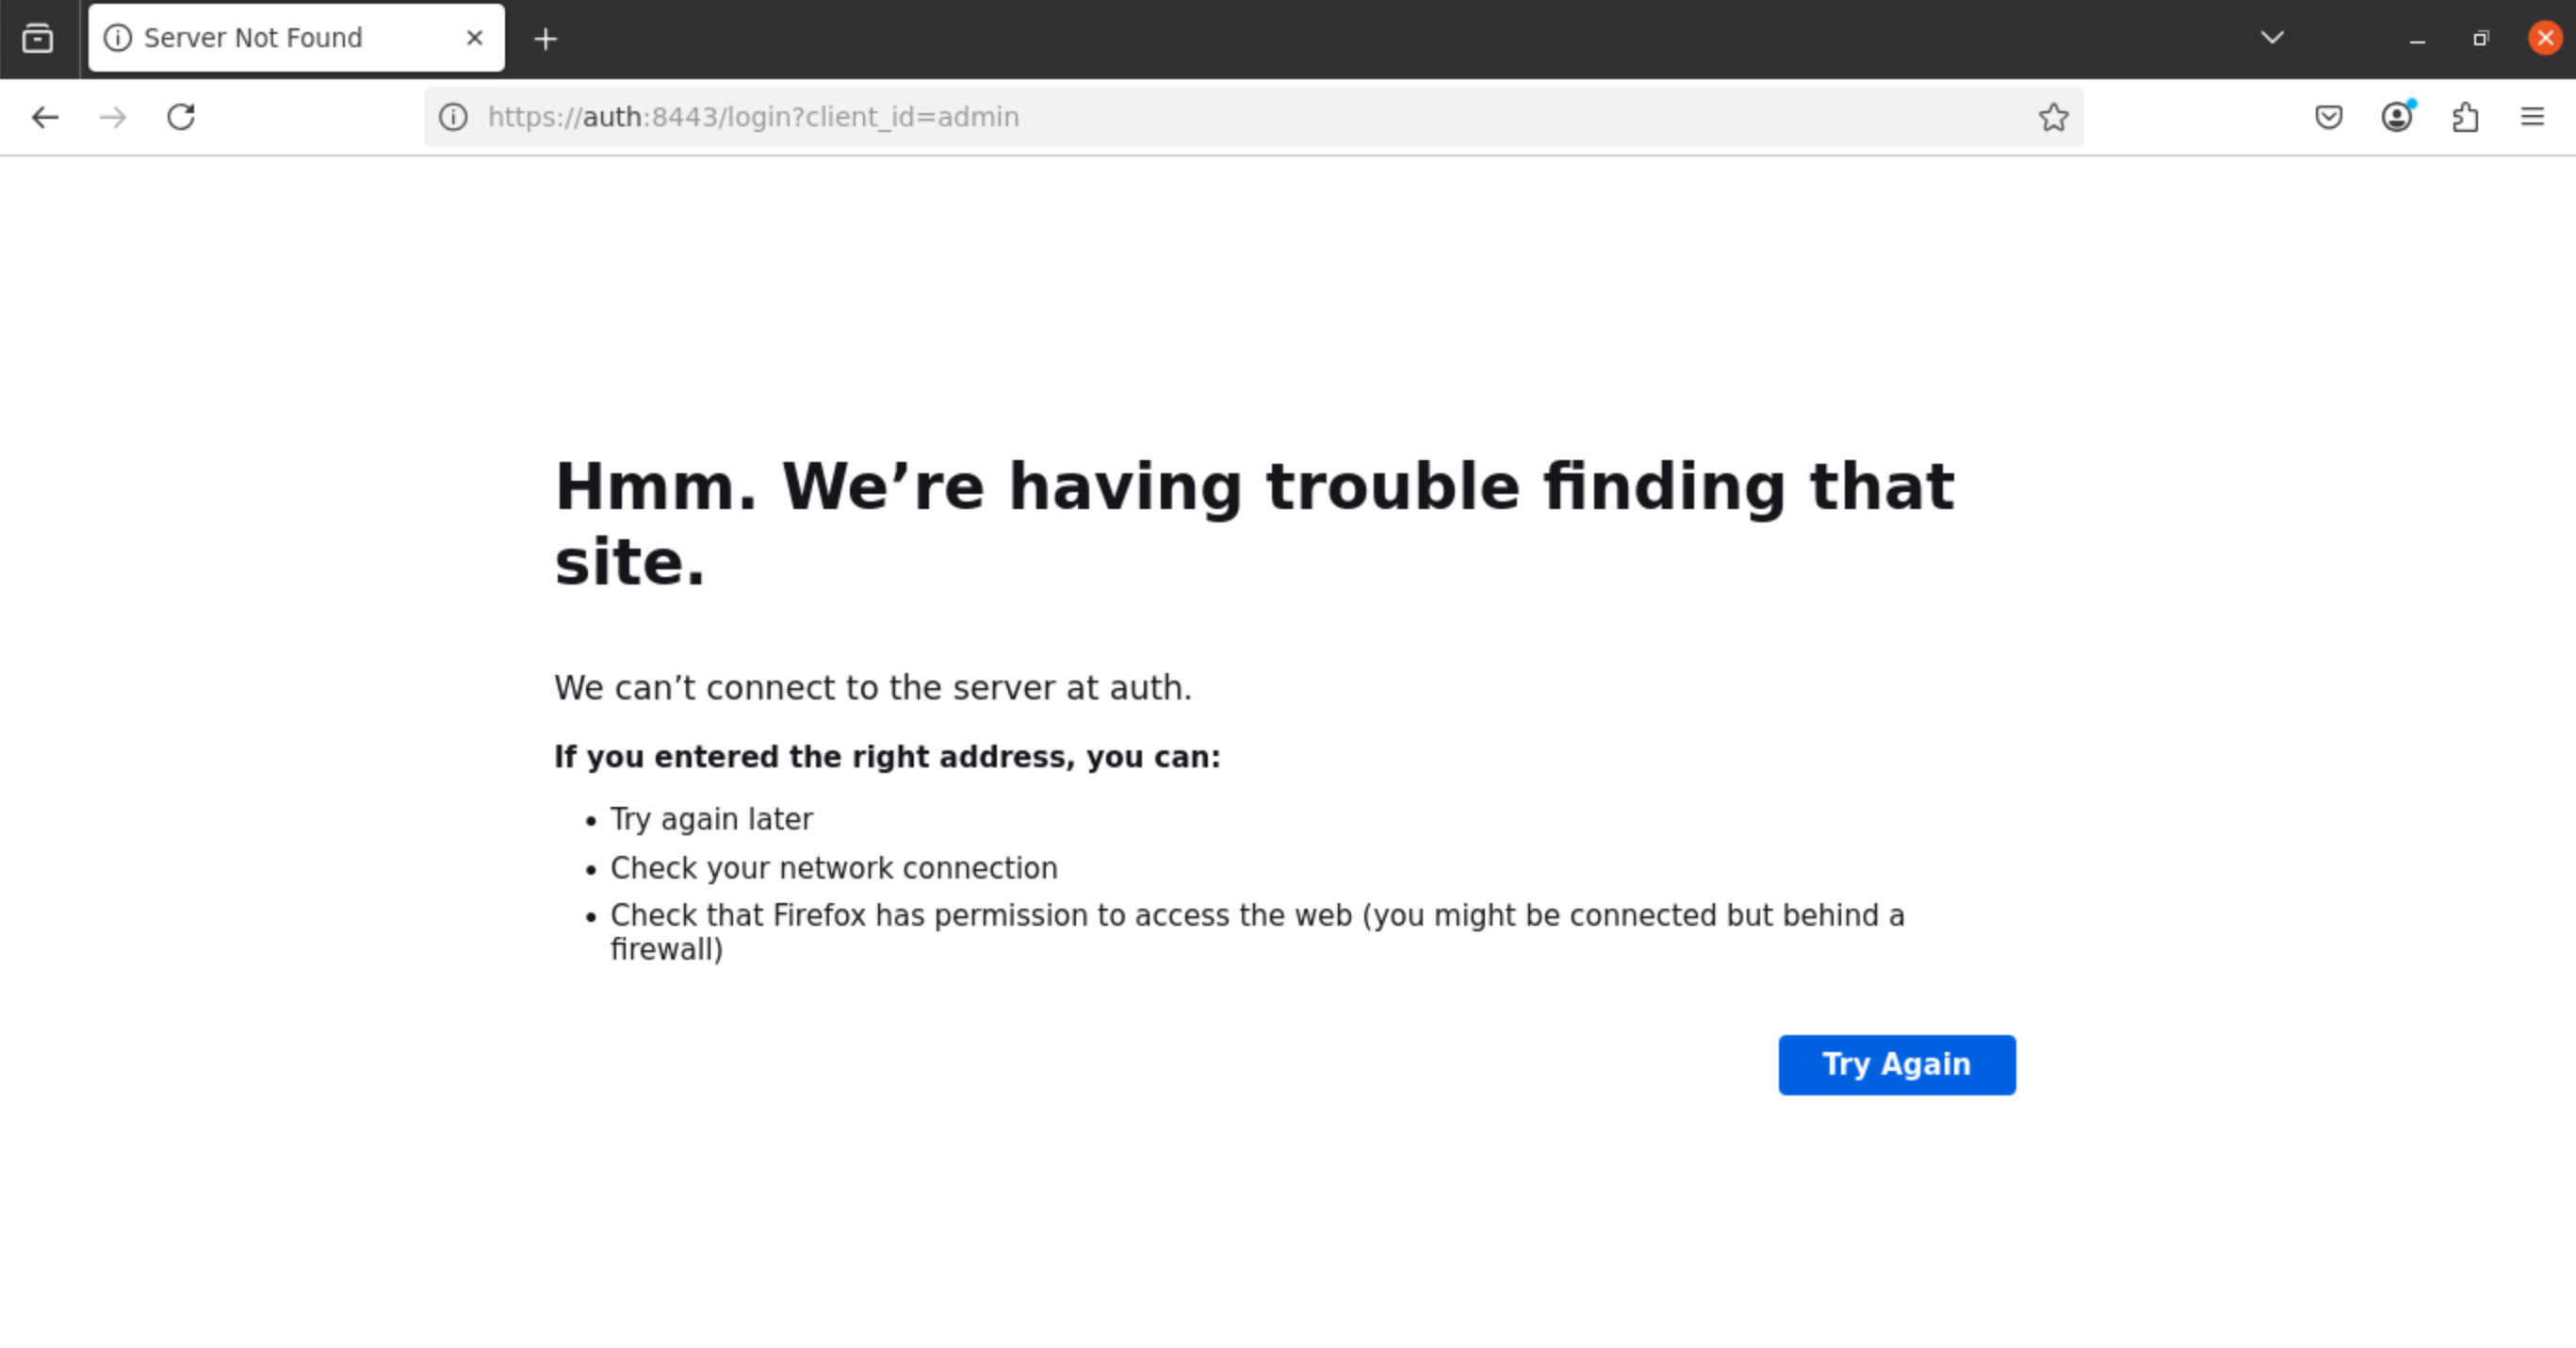Click the site information icon in address bar

click(x=453, y=117)
